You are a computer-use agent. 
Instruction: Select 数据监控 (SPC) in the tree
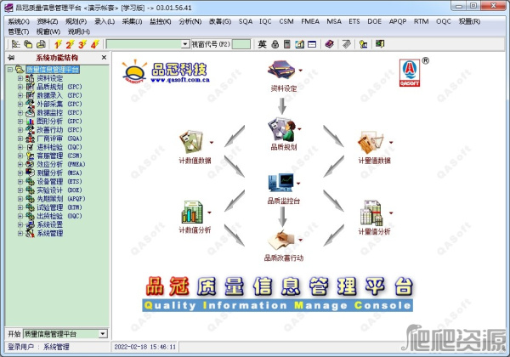pyautogui.click(x=59, y=112)
